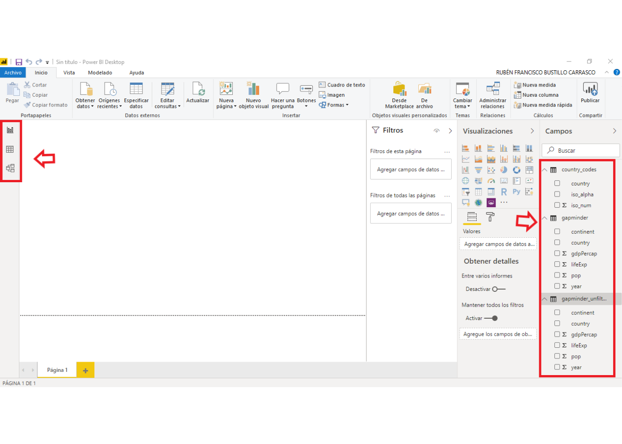Click the Save icon in title bar
This screenshot has width=622, height=444.
point(19,62)
